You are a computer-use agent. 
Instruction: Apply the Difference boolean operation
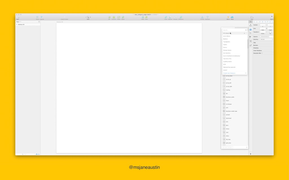tap(181, 17)
